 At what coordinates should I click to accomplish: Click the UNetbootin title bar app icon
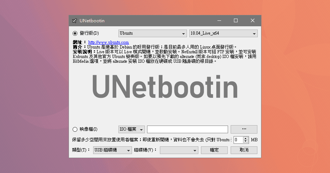click(74, 21)
